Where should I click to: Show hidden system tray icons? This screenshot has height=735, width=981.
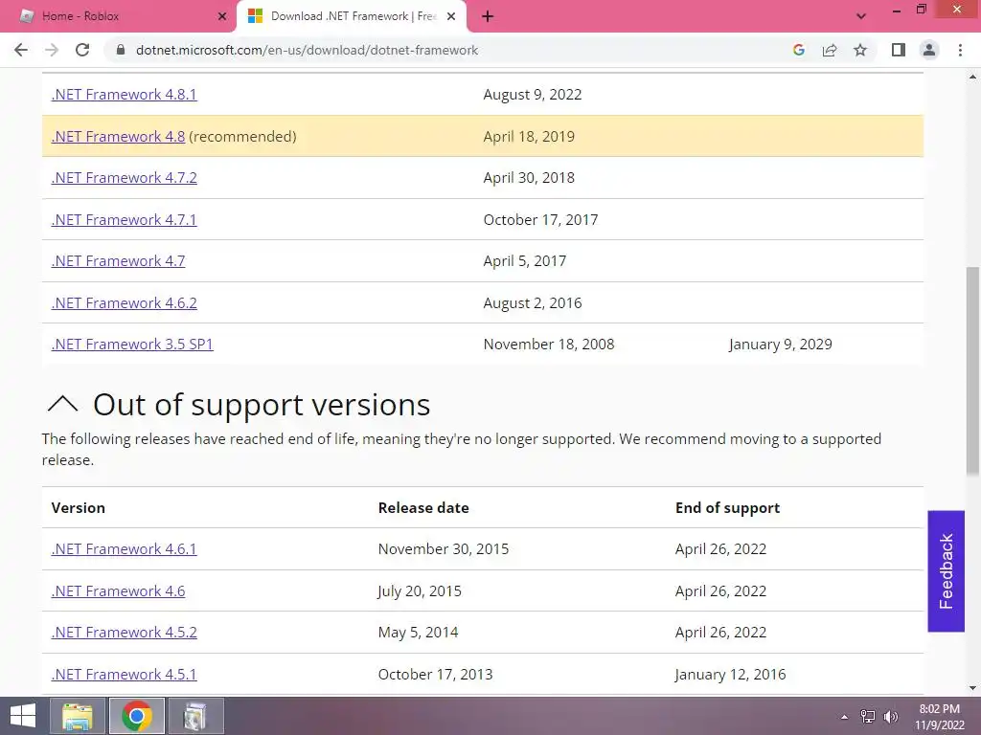pos(844,716)
